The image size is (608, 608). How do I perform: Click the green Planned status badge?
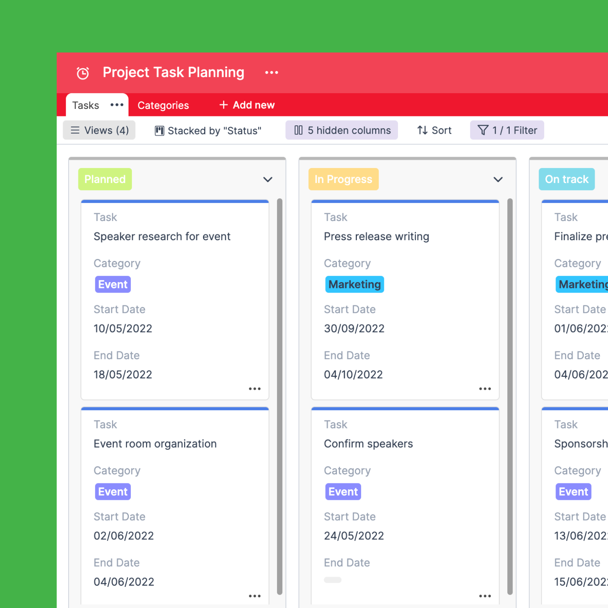point(105,179)
